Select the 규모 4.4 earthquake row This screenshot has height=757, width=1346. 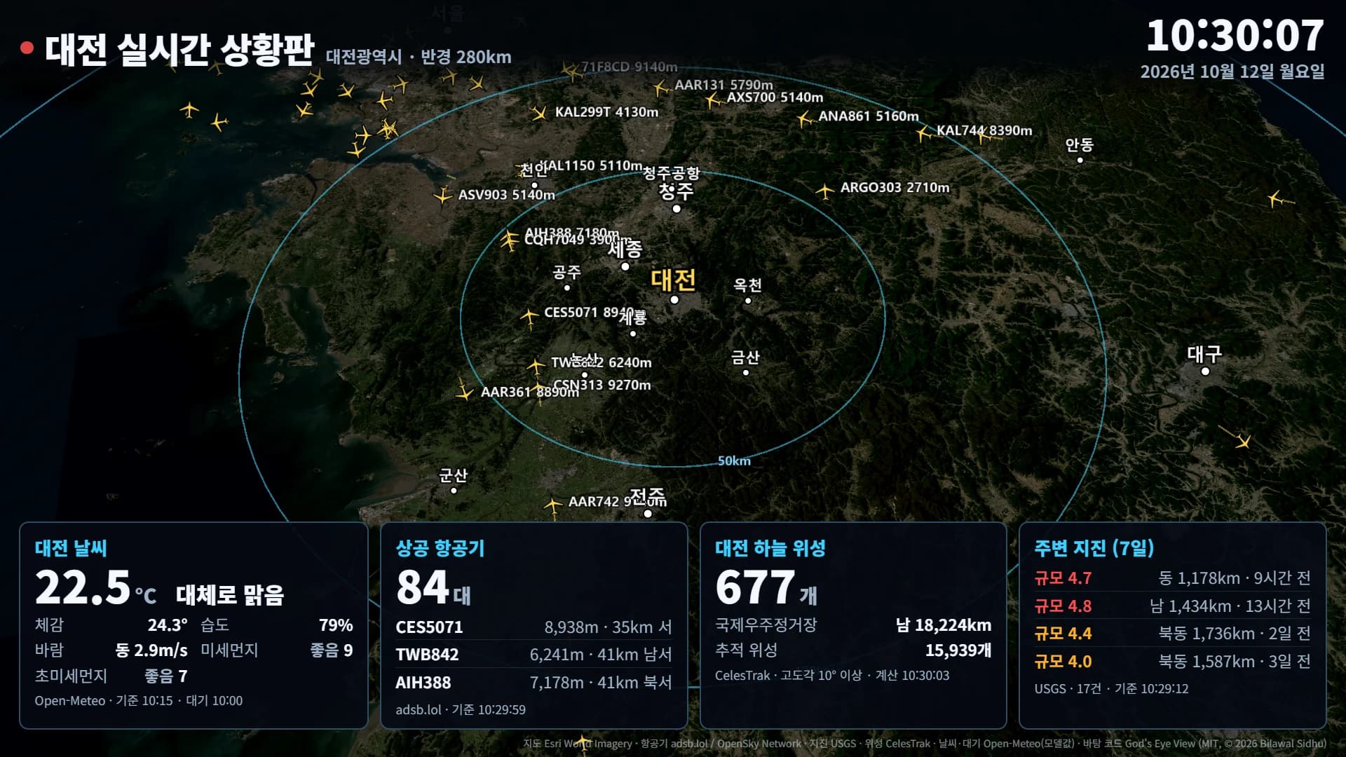(1173, 634)
